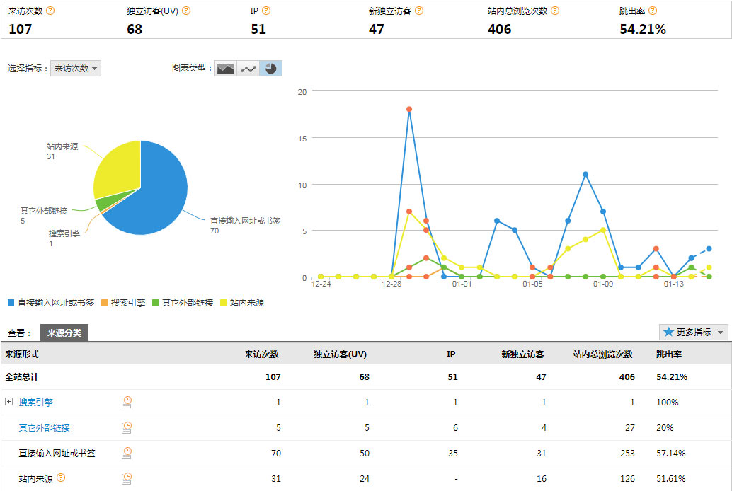
Task: Select the area chart type icon
Action: click(x=225, y=69)
